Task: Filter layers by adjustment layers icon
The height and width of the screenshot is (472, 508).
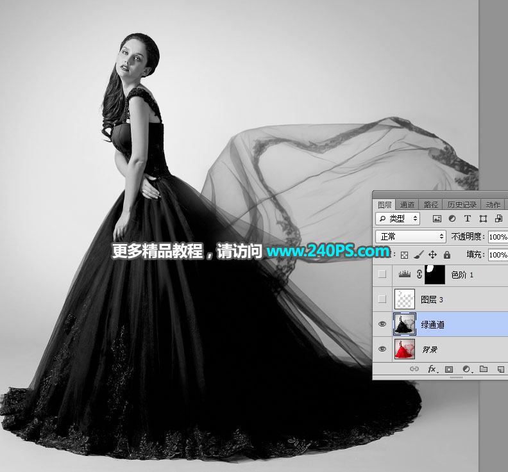Action: 452,219
